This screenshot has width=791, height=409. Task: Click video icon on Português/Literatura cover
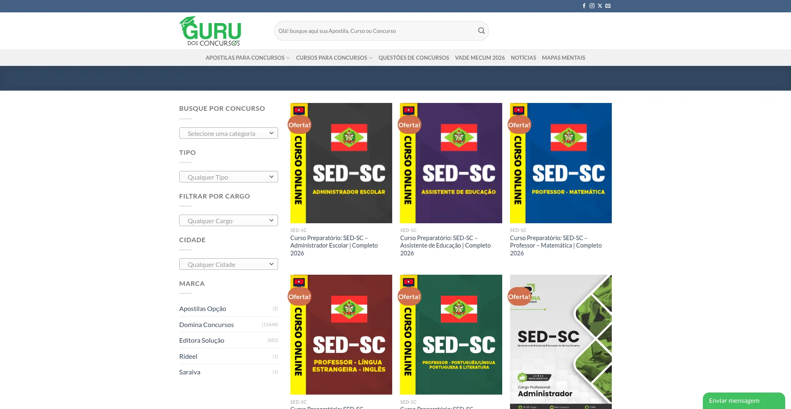tap(409, 282)
